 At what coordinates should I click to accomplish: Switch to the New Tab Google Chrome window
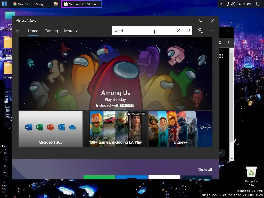(x=30, y=4)
